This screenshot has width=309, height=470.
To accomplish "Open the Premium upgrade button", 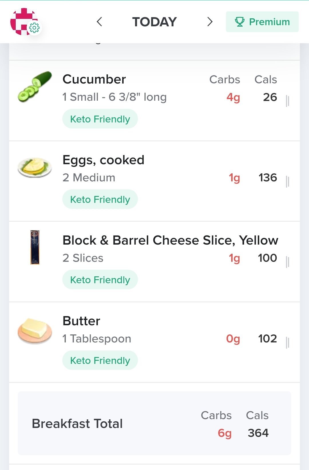I will click(262, 22).
